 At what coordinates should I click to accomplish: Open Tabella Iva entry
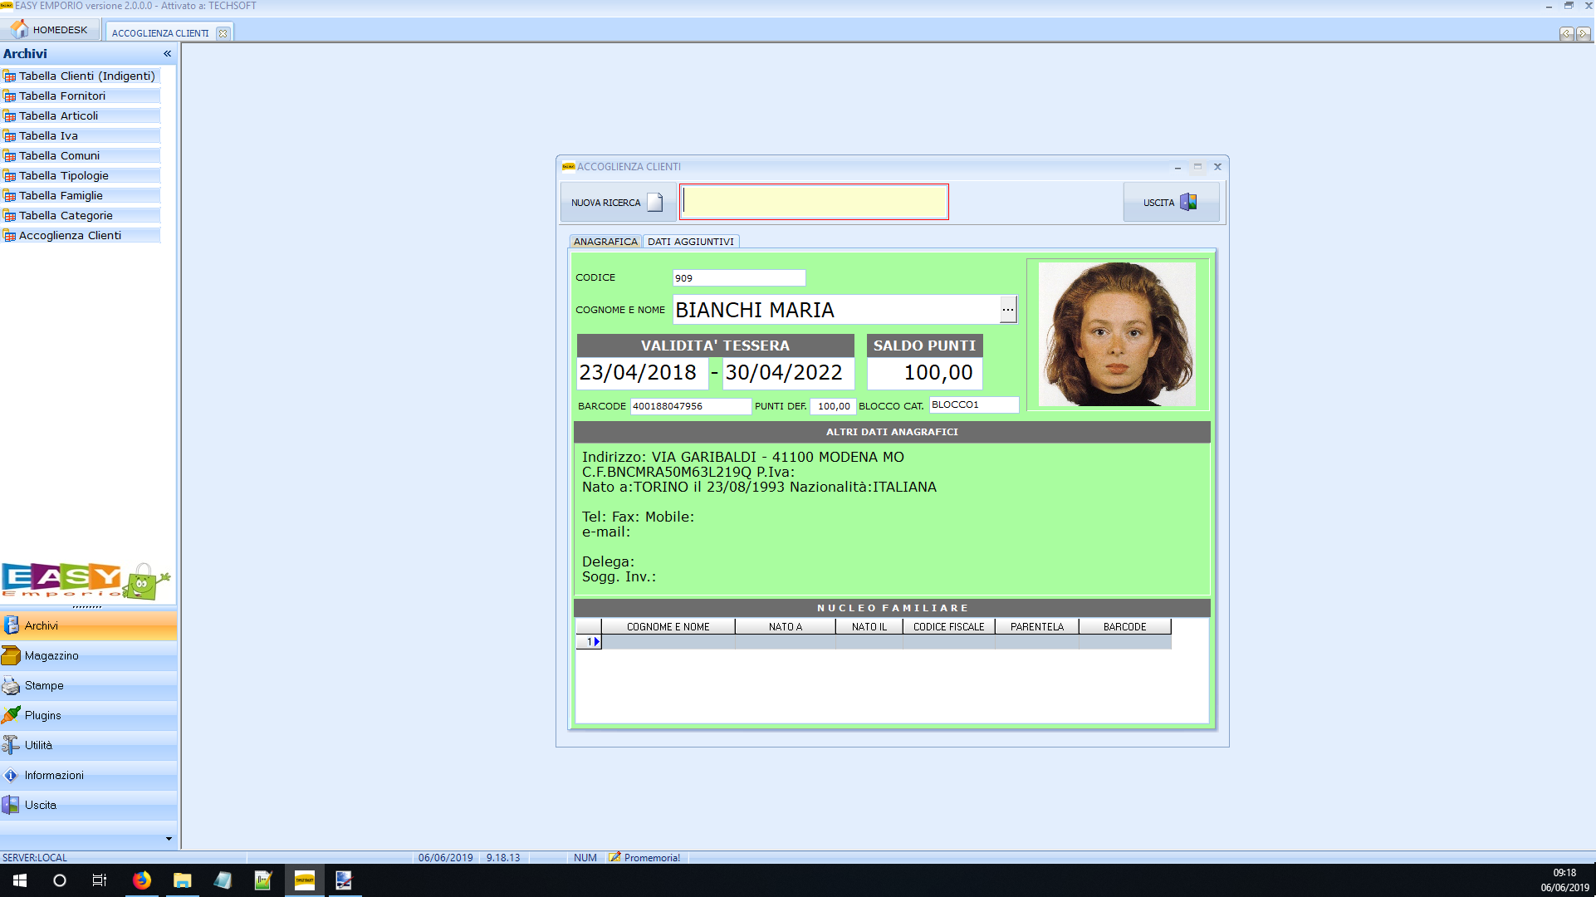pos(81,135)
